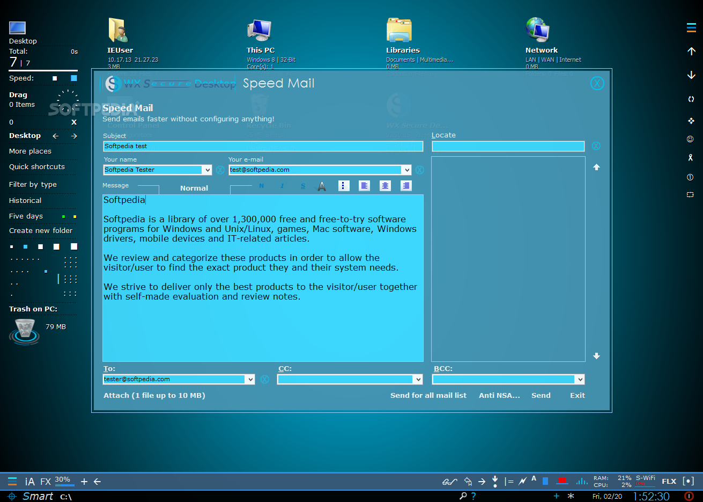703x502 pixels.
Task: Apply italic formatting to message
Action: [x=282, y=186]
